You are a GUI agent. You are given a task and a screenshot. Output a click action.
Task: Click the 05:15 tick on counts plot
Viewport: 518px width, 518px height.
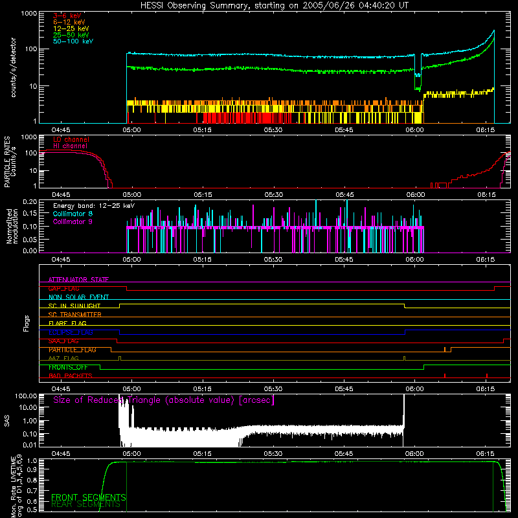click(202, 130)
